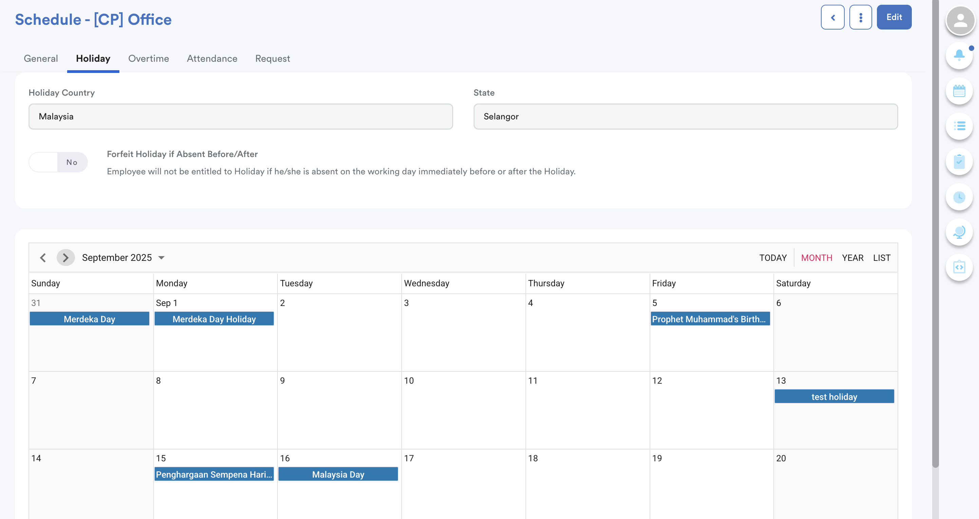Open the code clipboard icon in sidebar

(x=959, y=267)
